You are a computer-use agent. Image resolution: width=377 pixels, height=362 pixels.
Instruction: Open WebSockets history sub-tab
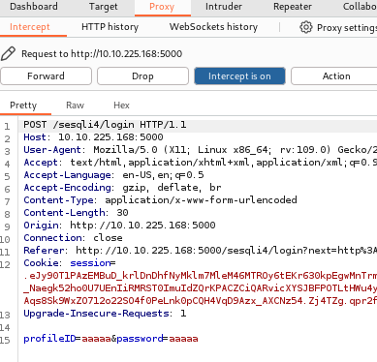pyautogui.click(x=213, y=27)
